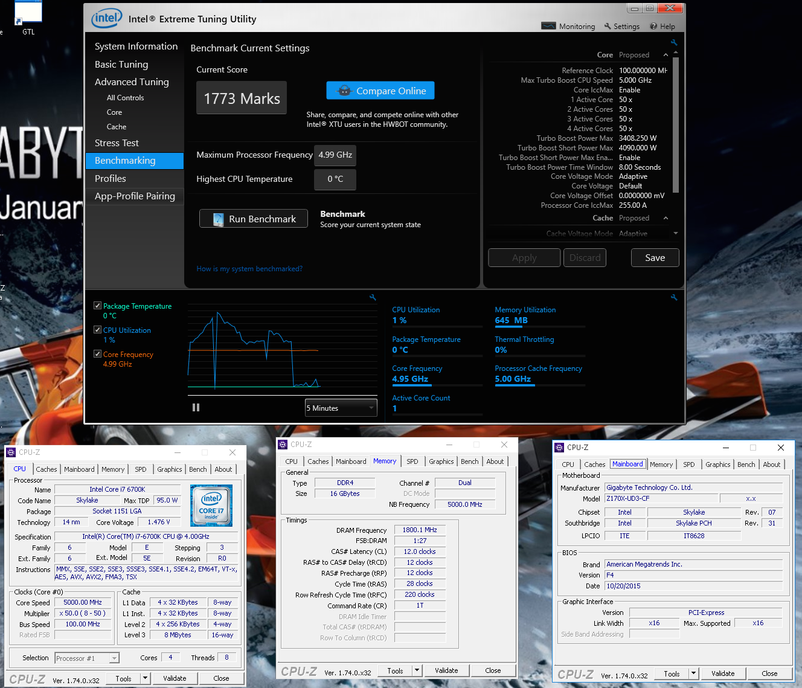The image size is (802, 688).
Task: Click Run Benchmark button
Action: click(254, 219)
